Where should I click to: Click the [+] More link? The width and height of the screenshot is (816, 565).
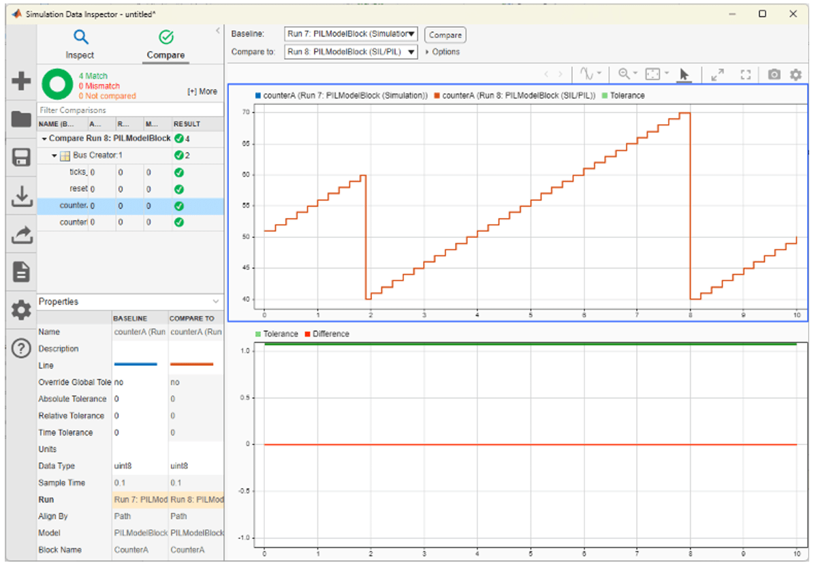202,91
